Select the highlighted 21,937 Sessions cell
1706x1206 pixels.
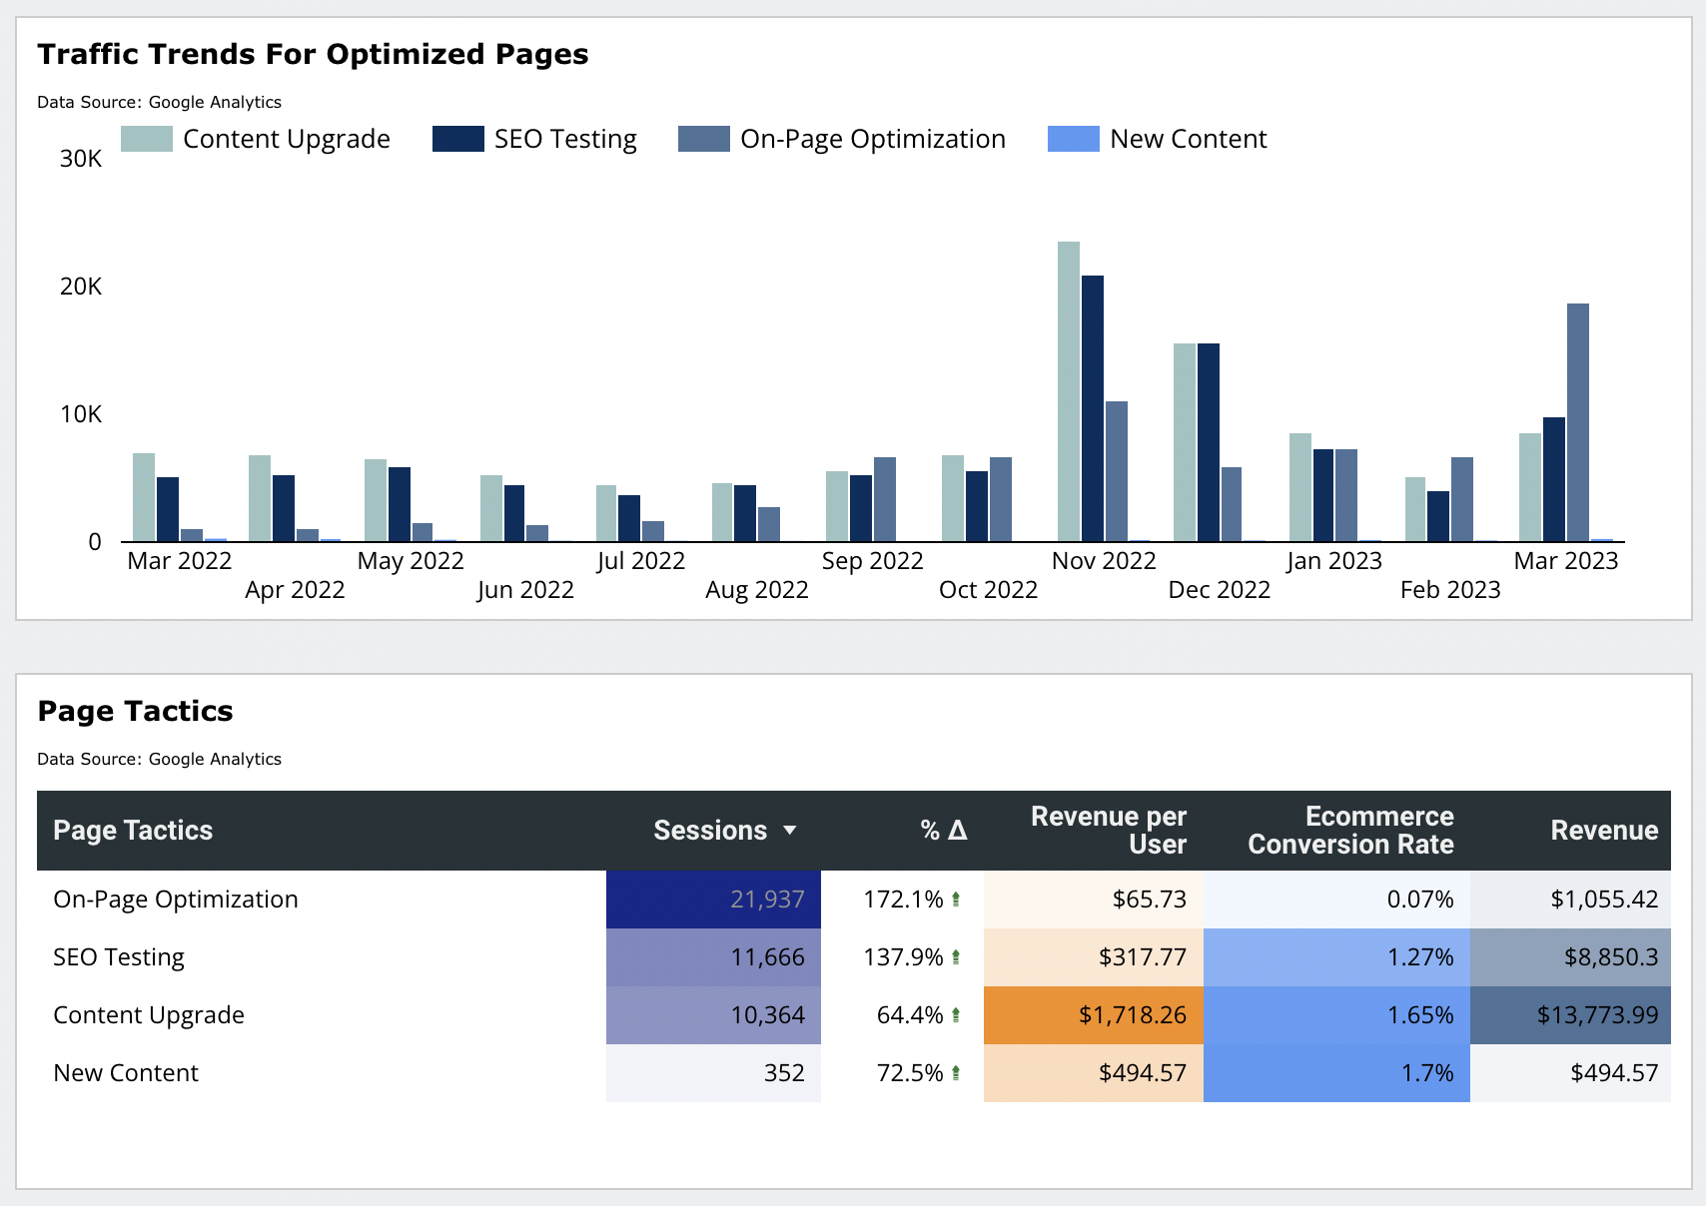click(712, 899)
